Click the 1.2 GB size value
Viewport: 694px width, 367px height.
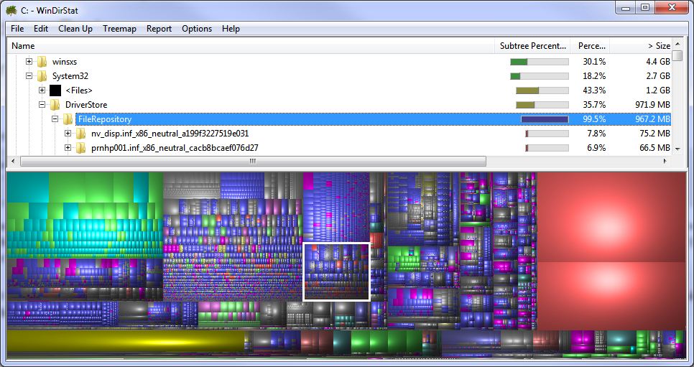click(x=659, y=90)
